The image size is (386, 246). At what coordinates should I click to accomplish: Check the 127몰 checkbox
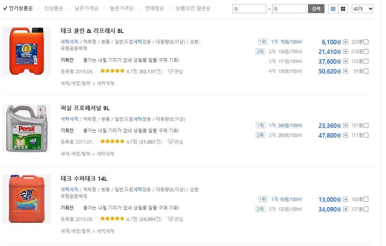(x=366, y=209)
